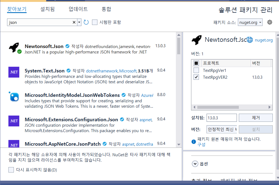Click the System.Text.Json .NET icon
The height and width of the screenshot is (185, 279).
pos(14,72)
